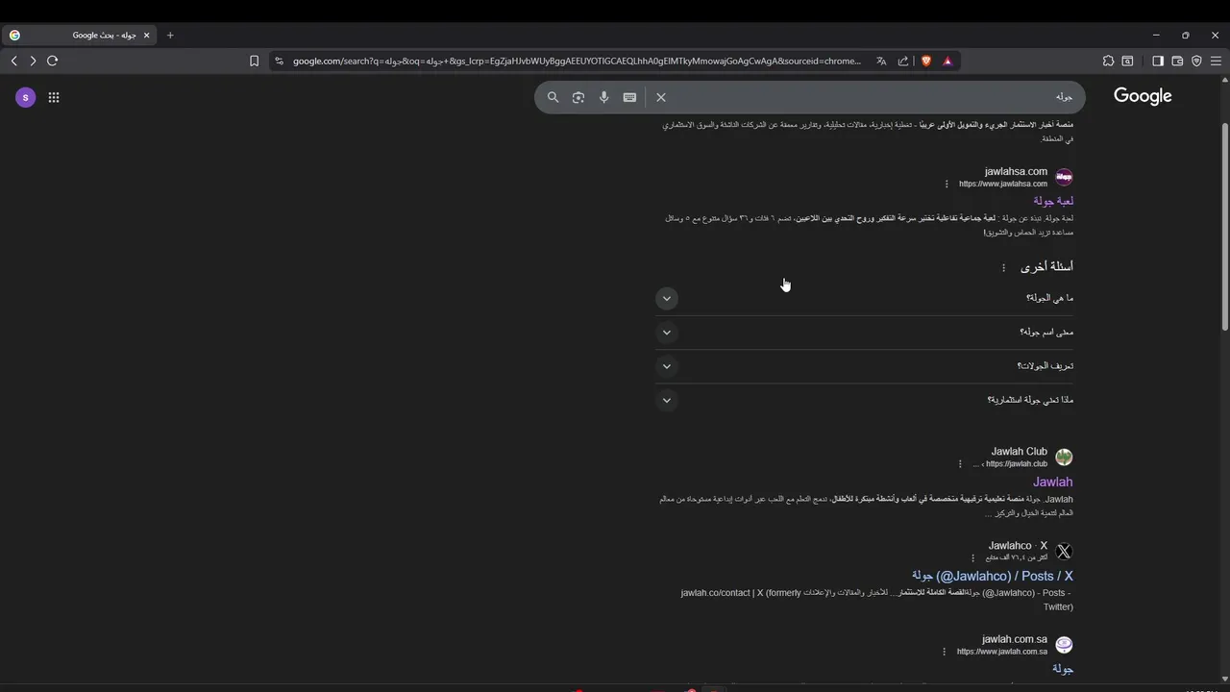Close the Google search tab
Image resolution: width=1230 pixels, height=692 pixels.
click(147, 36)
